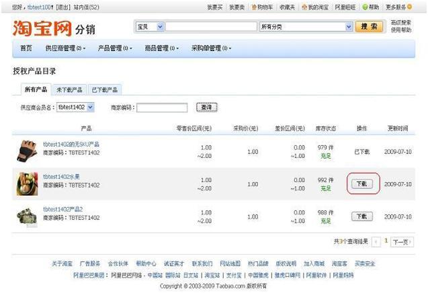Click the 网站地图 footer link
The width and height of the screenshot is (428, 293).
tap(230, 263)
